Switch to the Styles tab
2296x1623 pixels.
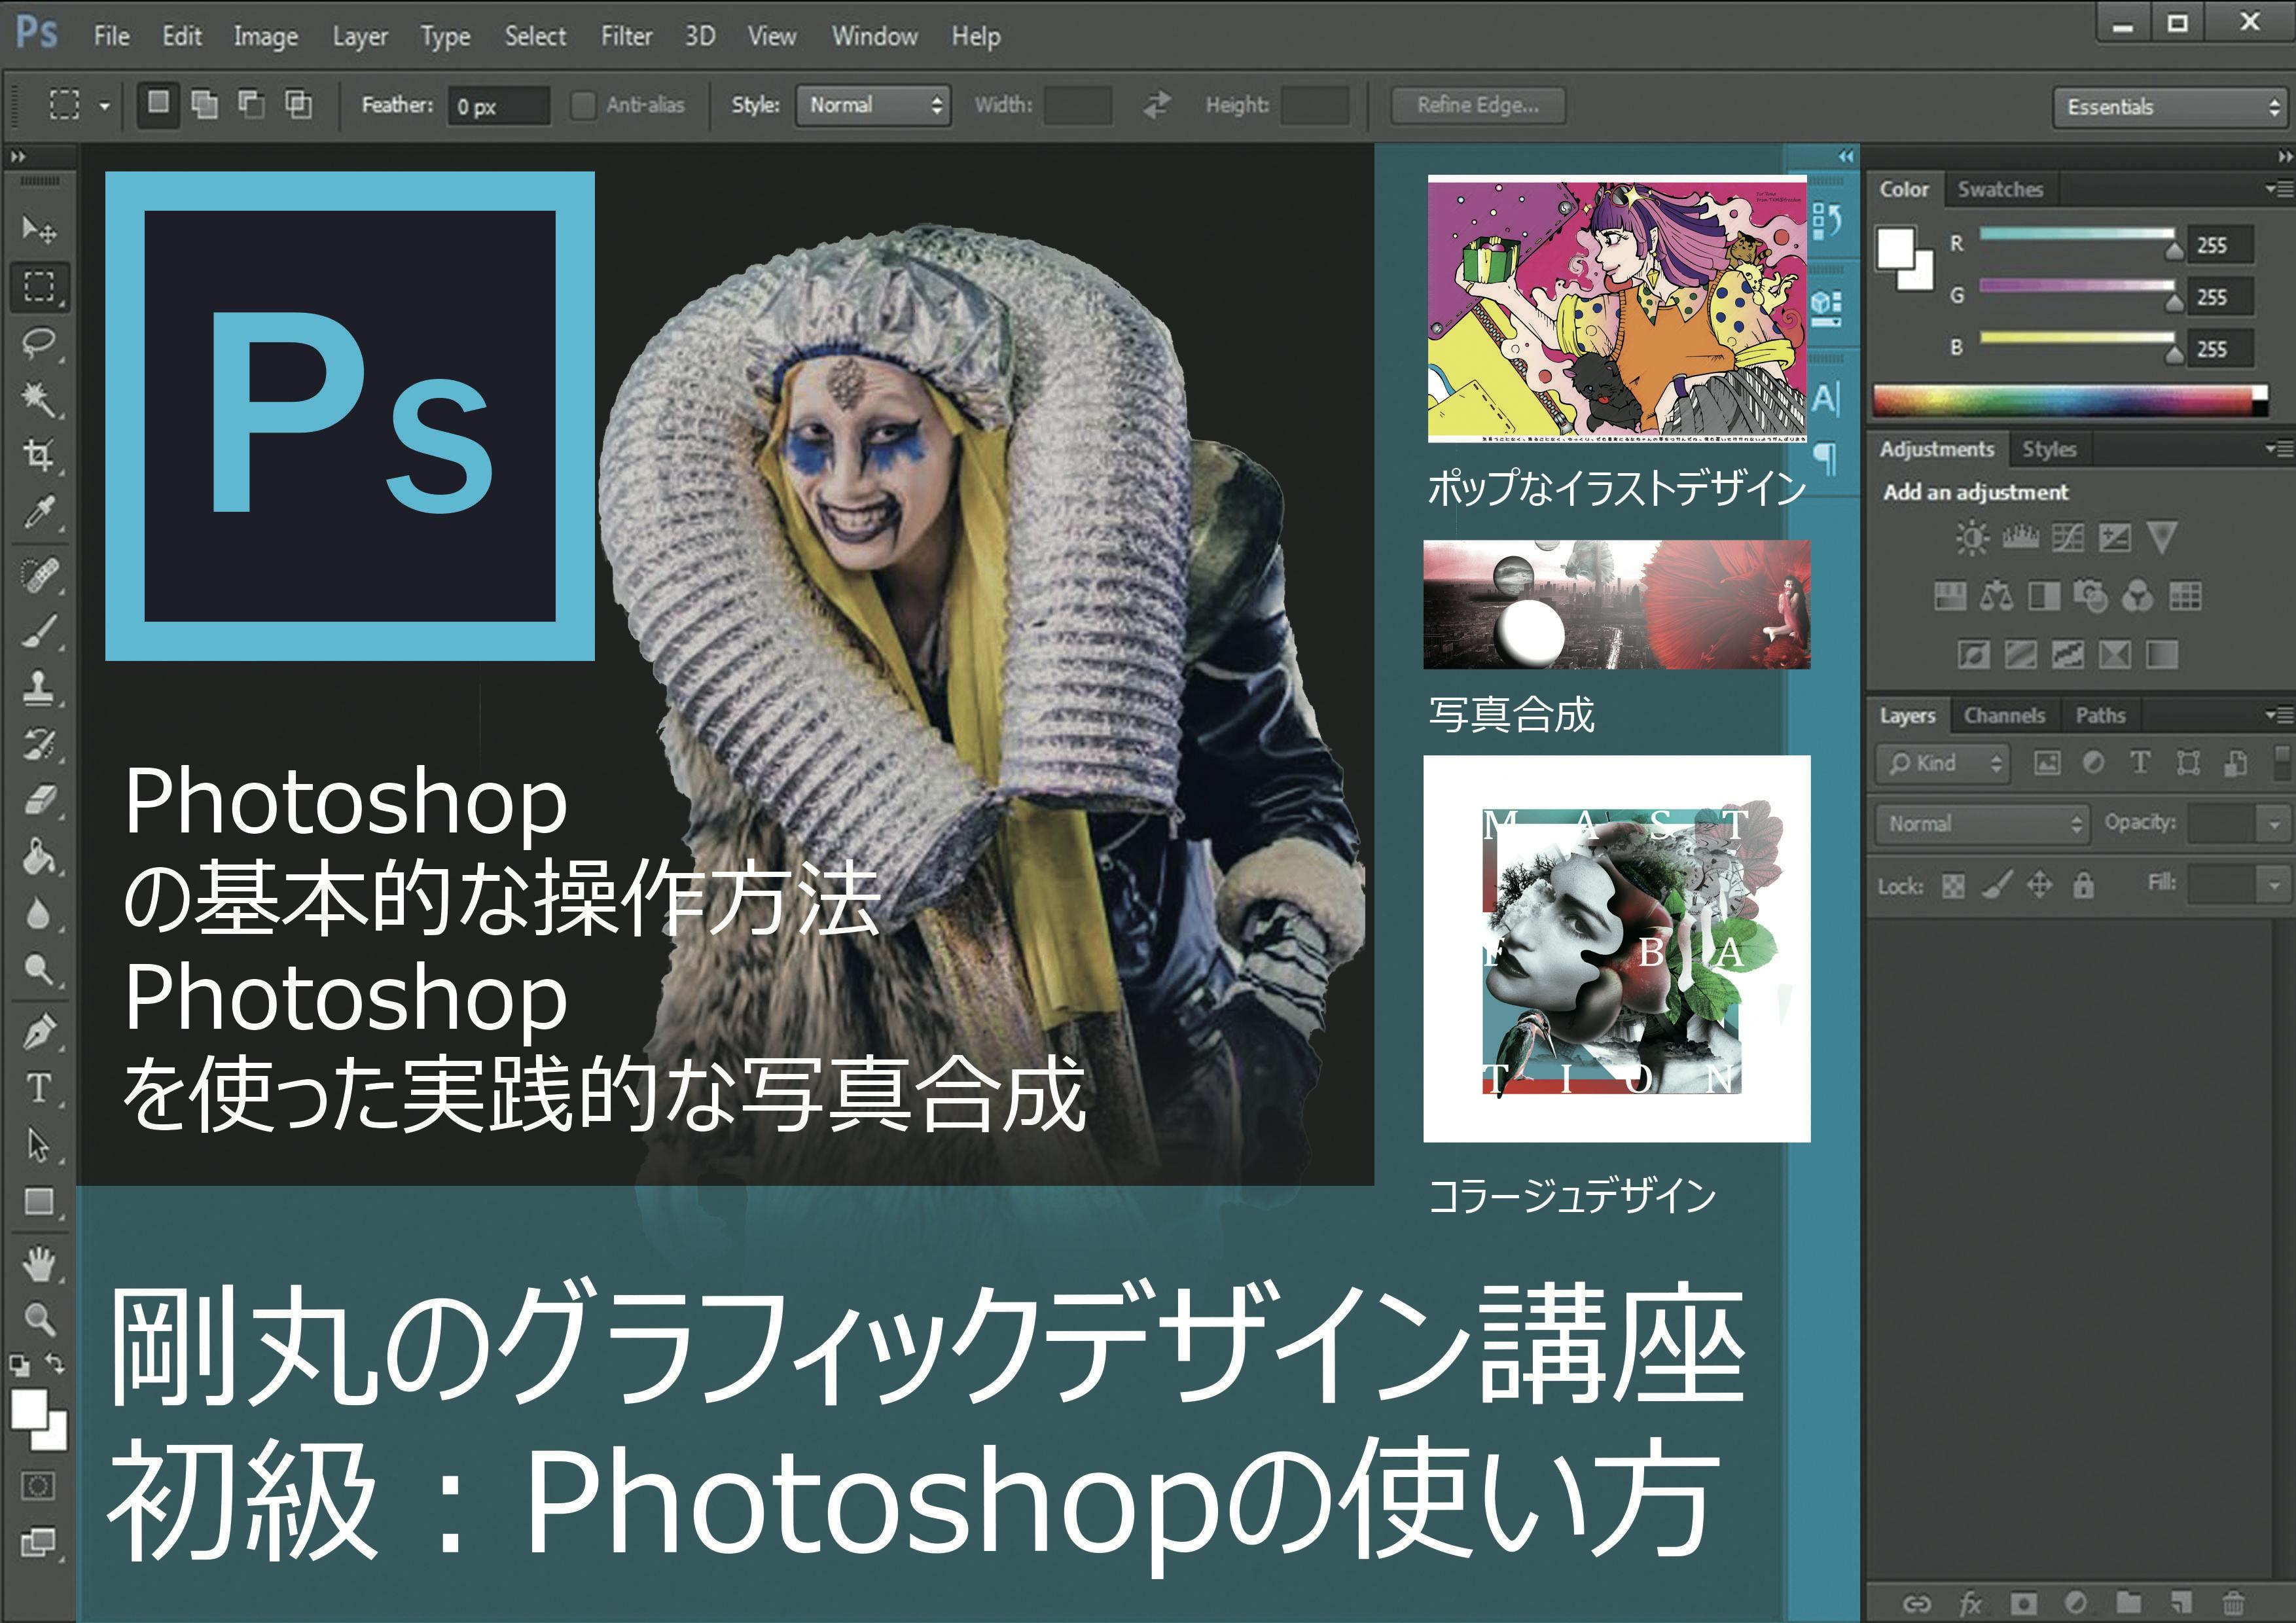[x=2050, y=449]
